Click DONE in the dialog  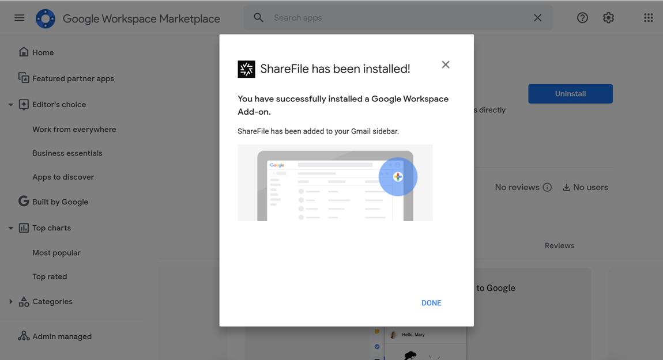431,303
